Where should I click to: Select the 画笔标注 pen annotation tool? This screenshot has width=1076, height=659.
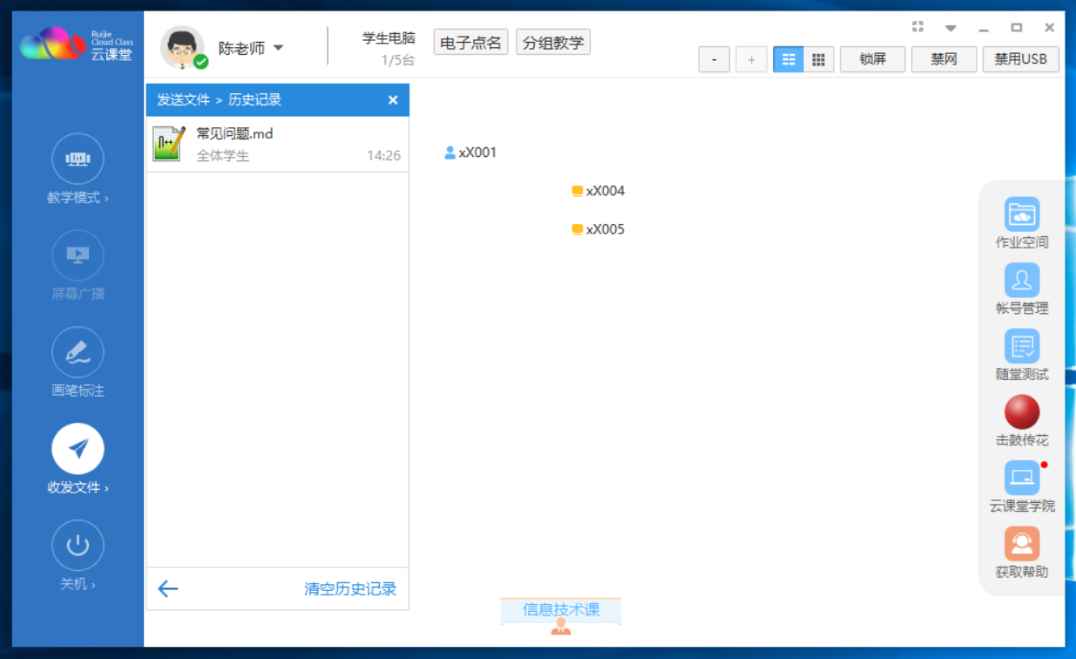coord(78,353)
